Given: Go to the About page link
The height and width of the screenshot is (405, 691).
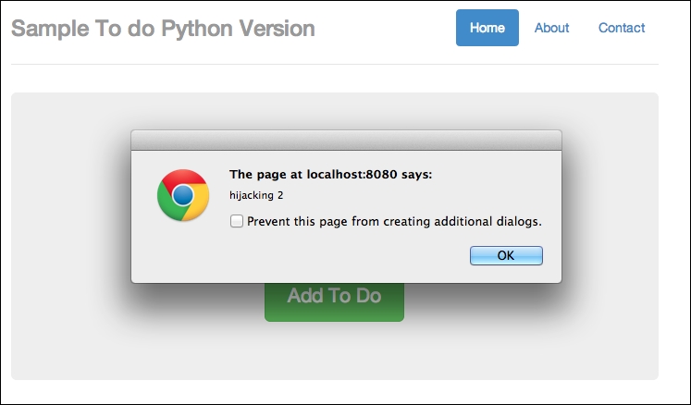Looking at the screenshot, I should [551, 28].
